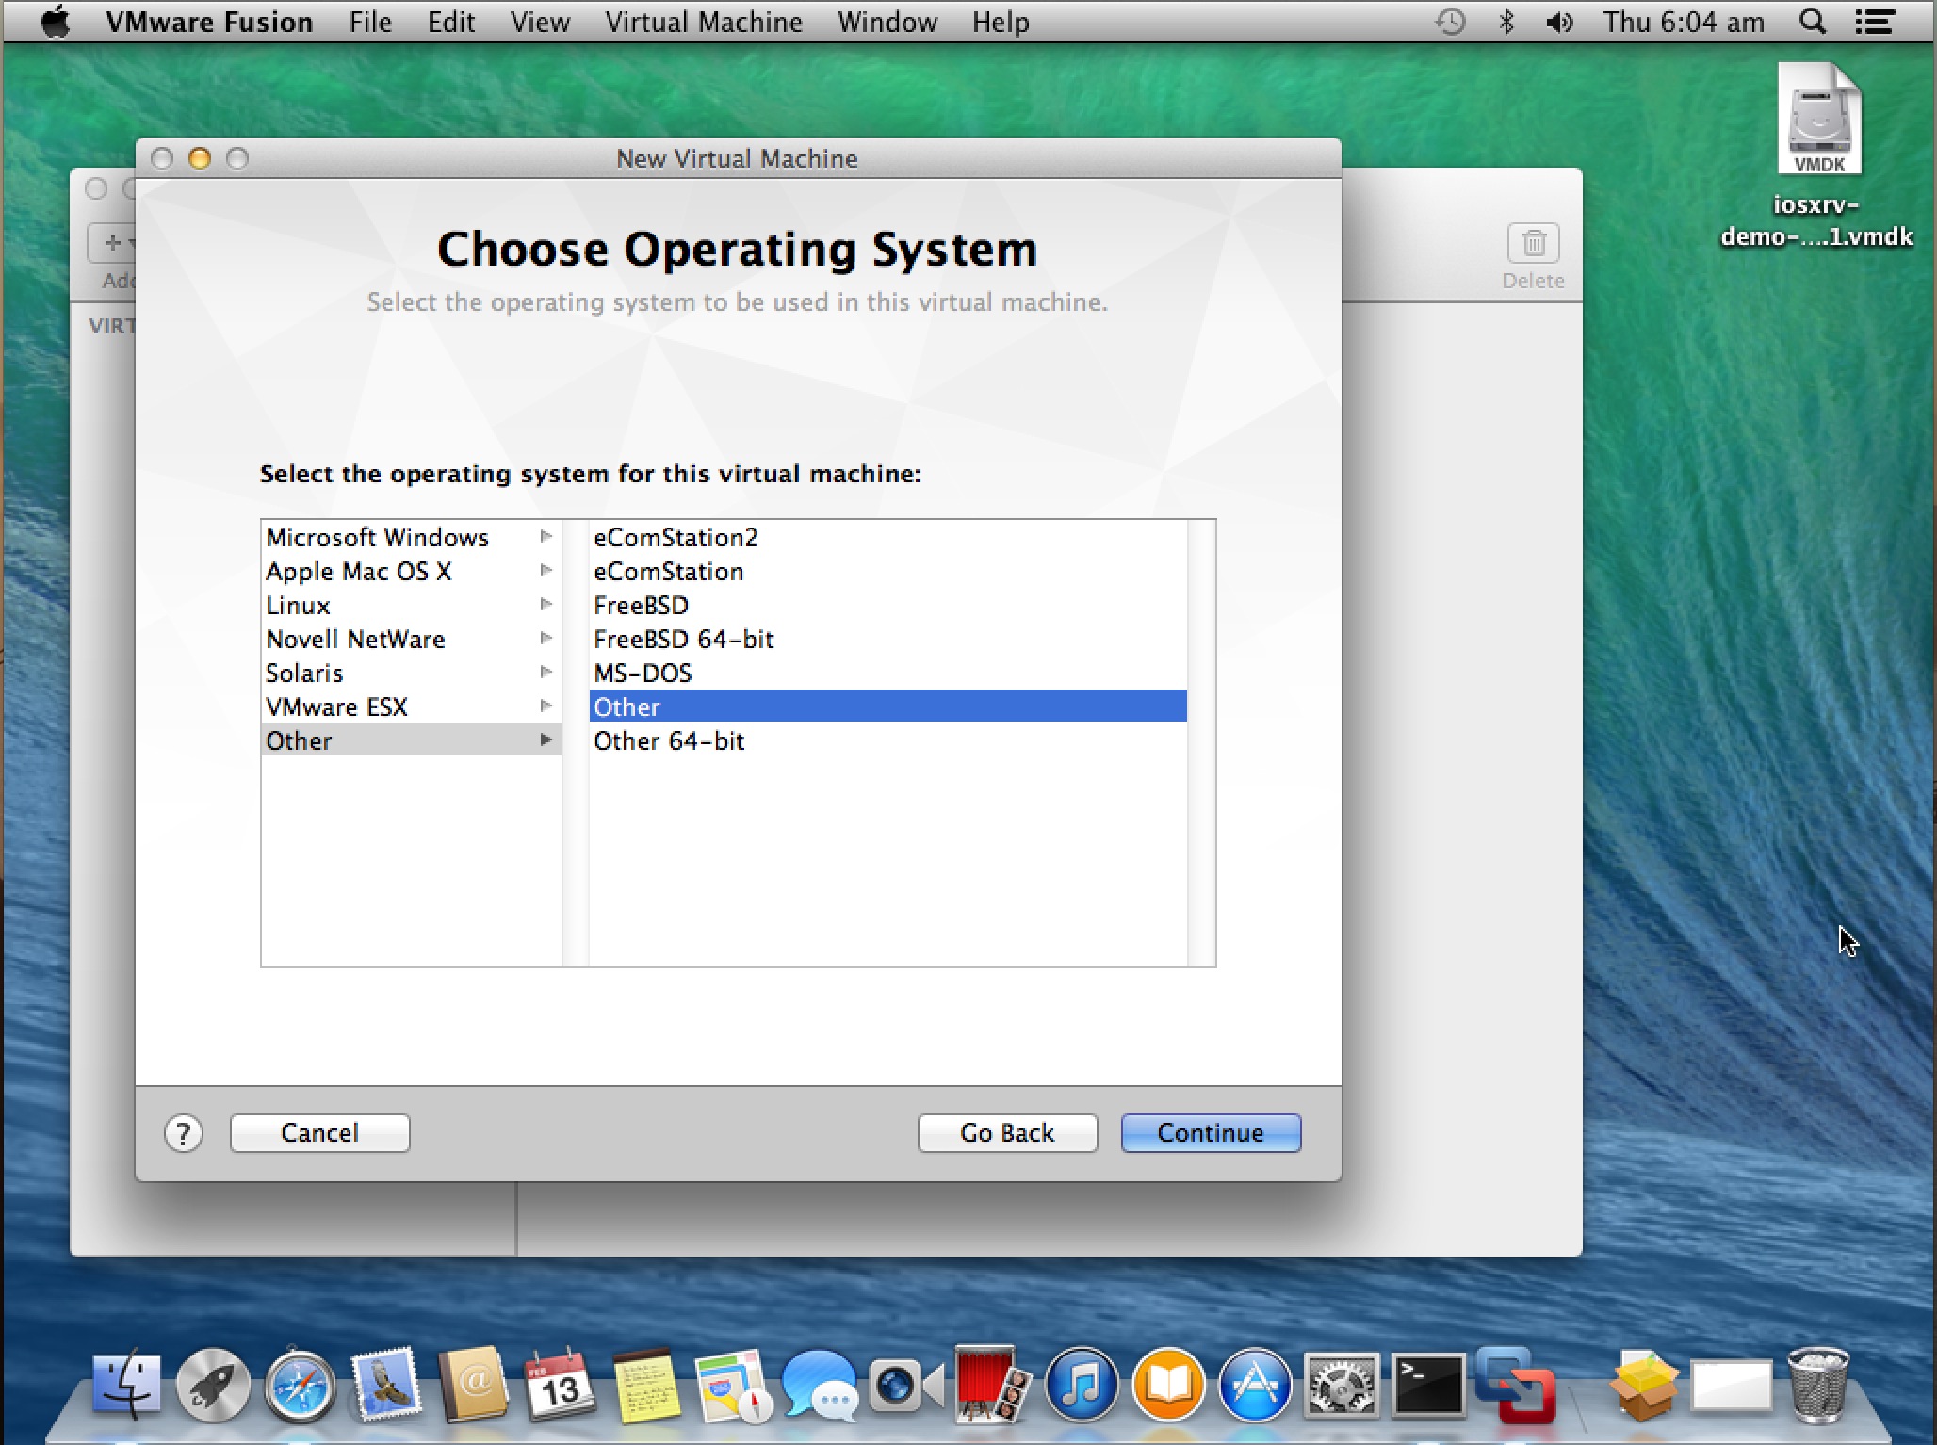The width and height of the screenshot is (1937, 1445).
Task: Open Contacts address book in dock
Action: [473, 1384]
